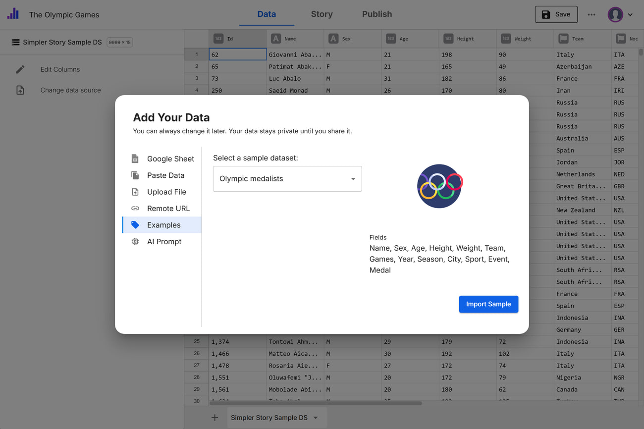This screenshot has width=644, height=429.
Task: Click the 9999 × 15 dataset size badge
Action: [x=119, y=42]
